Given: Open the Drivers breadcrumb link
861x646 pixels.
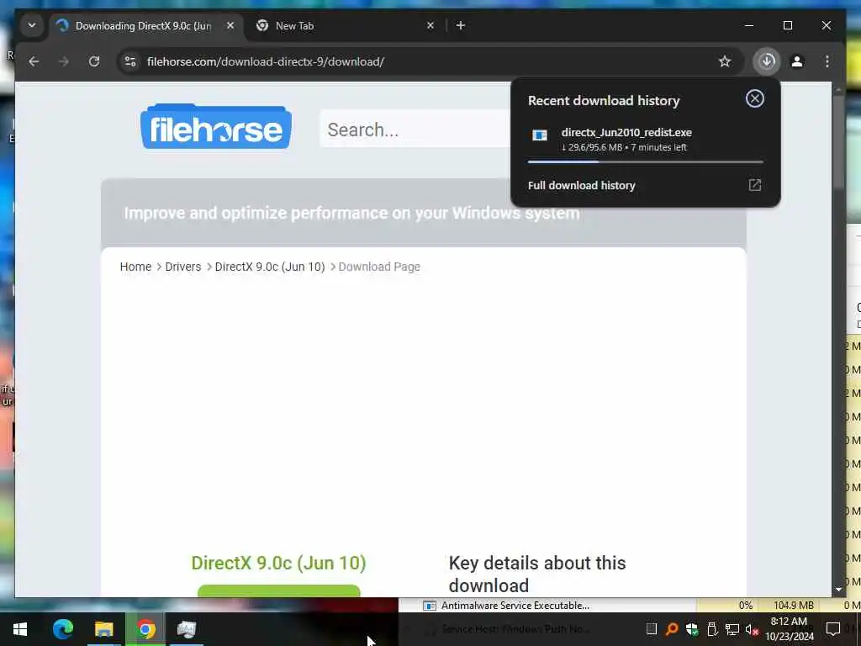Looking at the screenshot, I should 182,267.
